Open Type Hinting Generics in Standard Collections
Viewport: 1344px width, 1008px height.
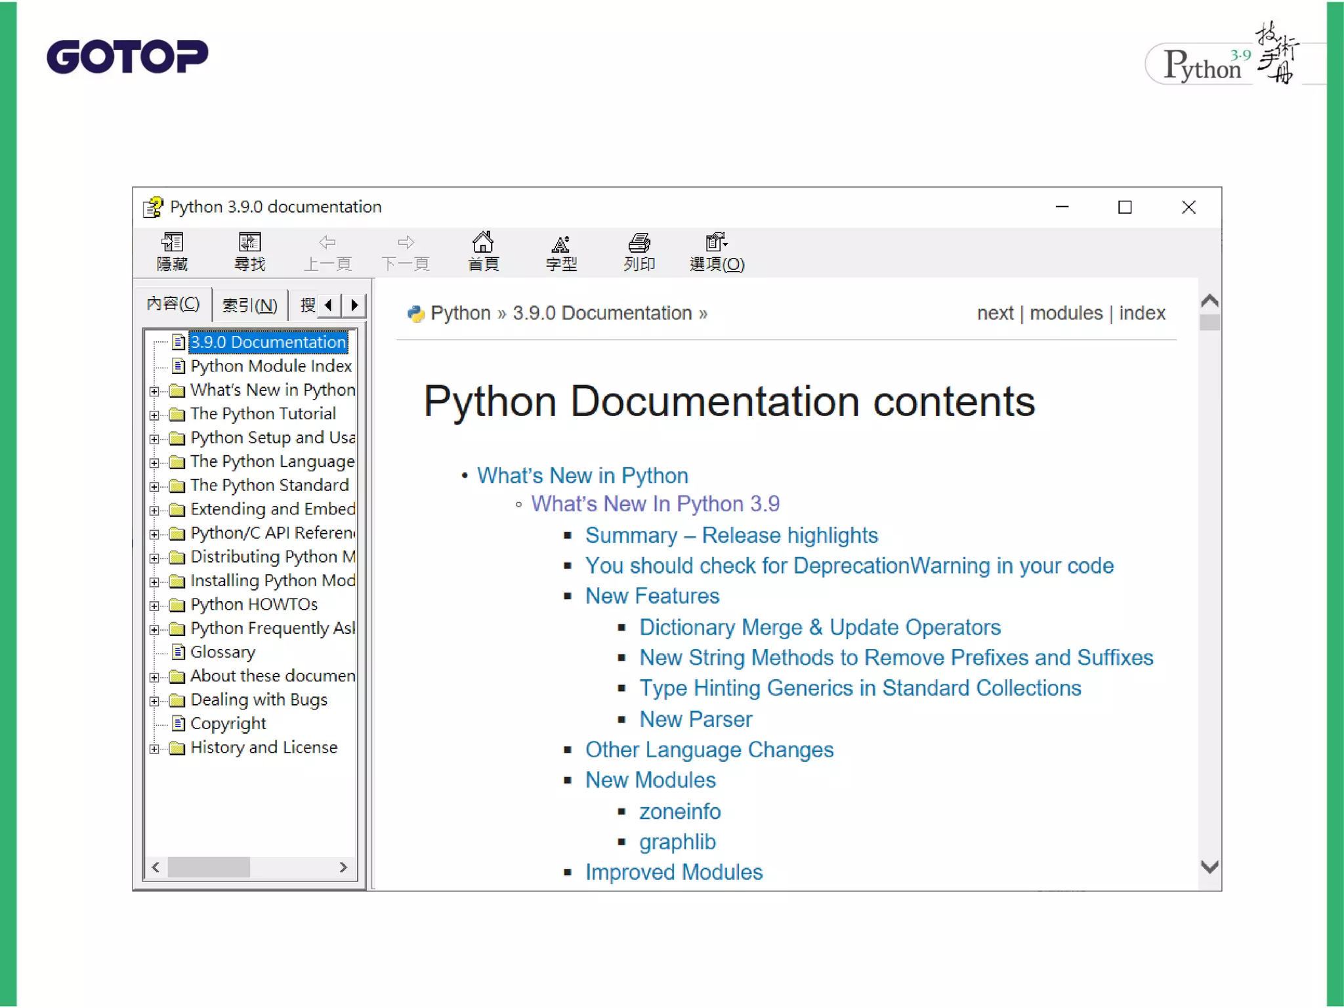[x=860, y=688]
